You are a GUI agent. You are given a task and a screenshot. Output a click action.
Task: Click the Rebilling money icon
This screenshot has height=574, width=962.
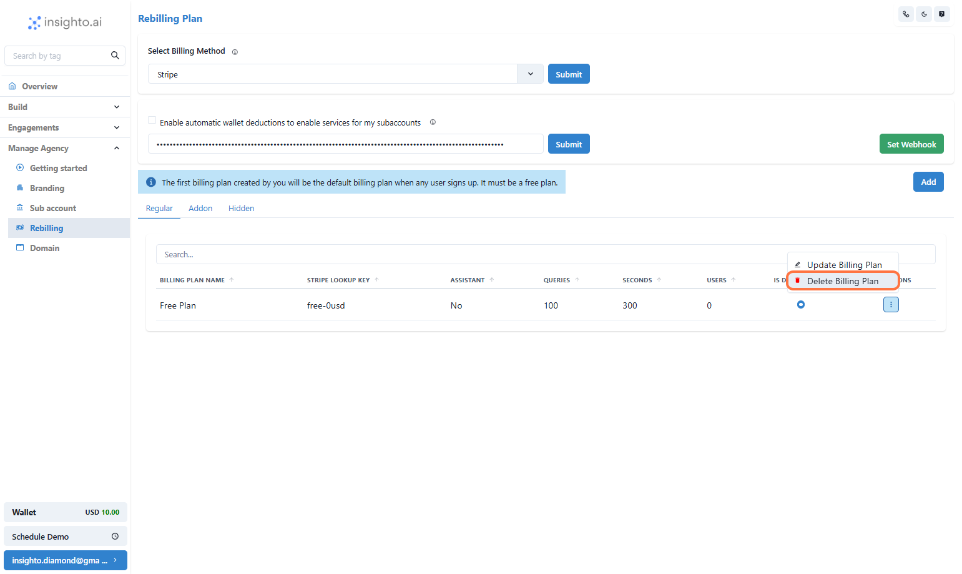pos(20,227)
